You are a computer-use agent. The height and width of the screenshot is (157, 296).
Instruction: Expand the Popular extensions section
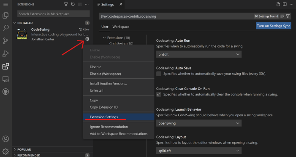(x=52, y=149)
